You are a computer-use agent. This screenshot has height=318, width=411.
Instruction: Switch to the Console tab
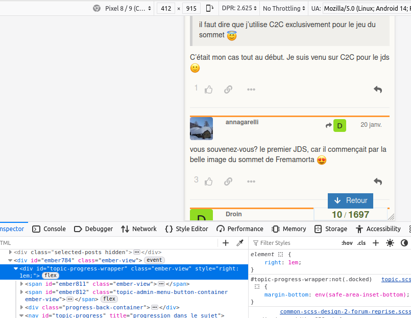pos(49,229)
